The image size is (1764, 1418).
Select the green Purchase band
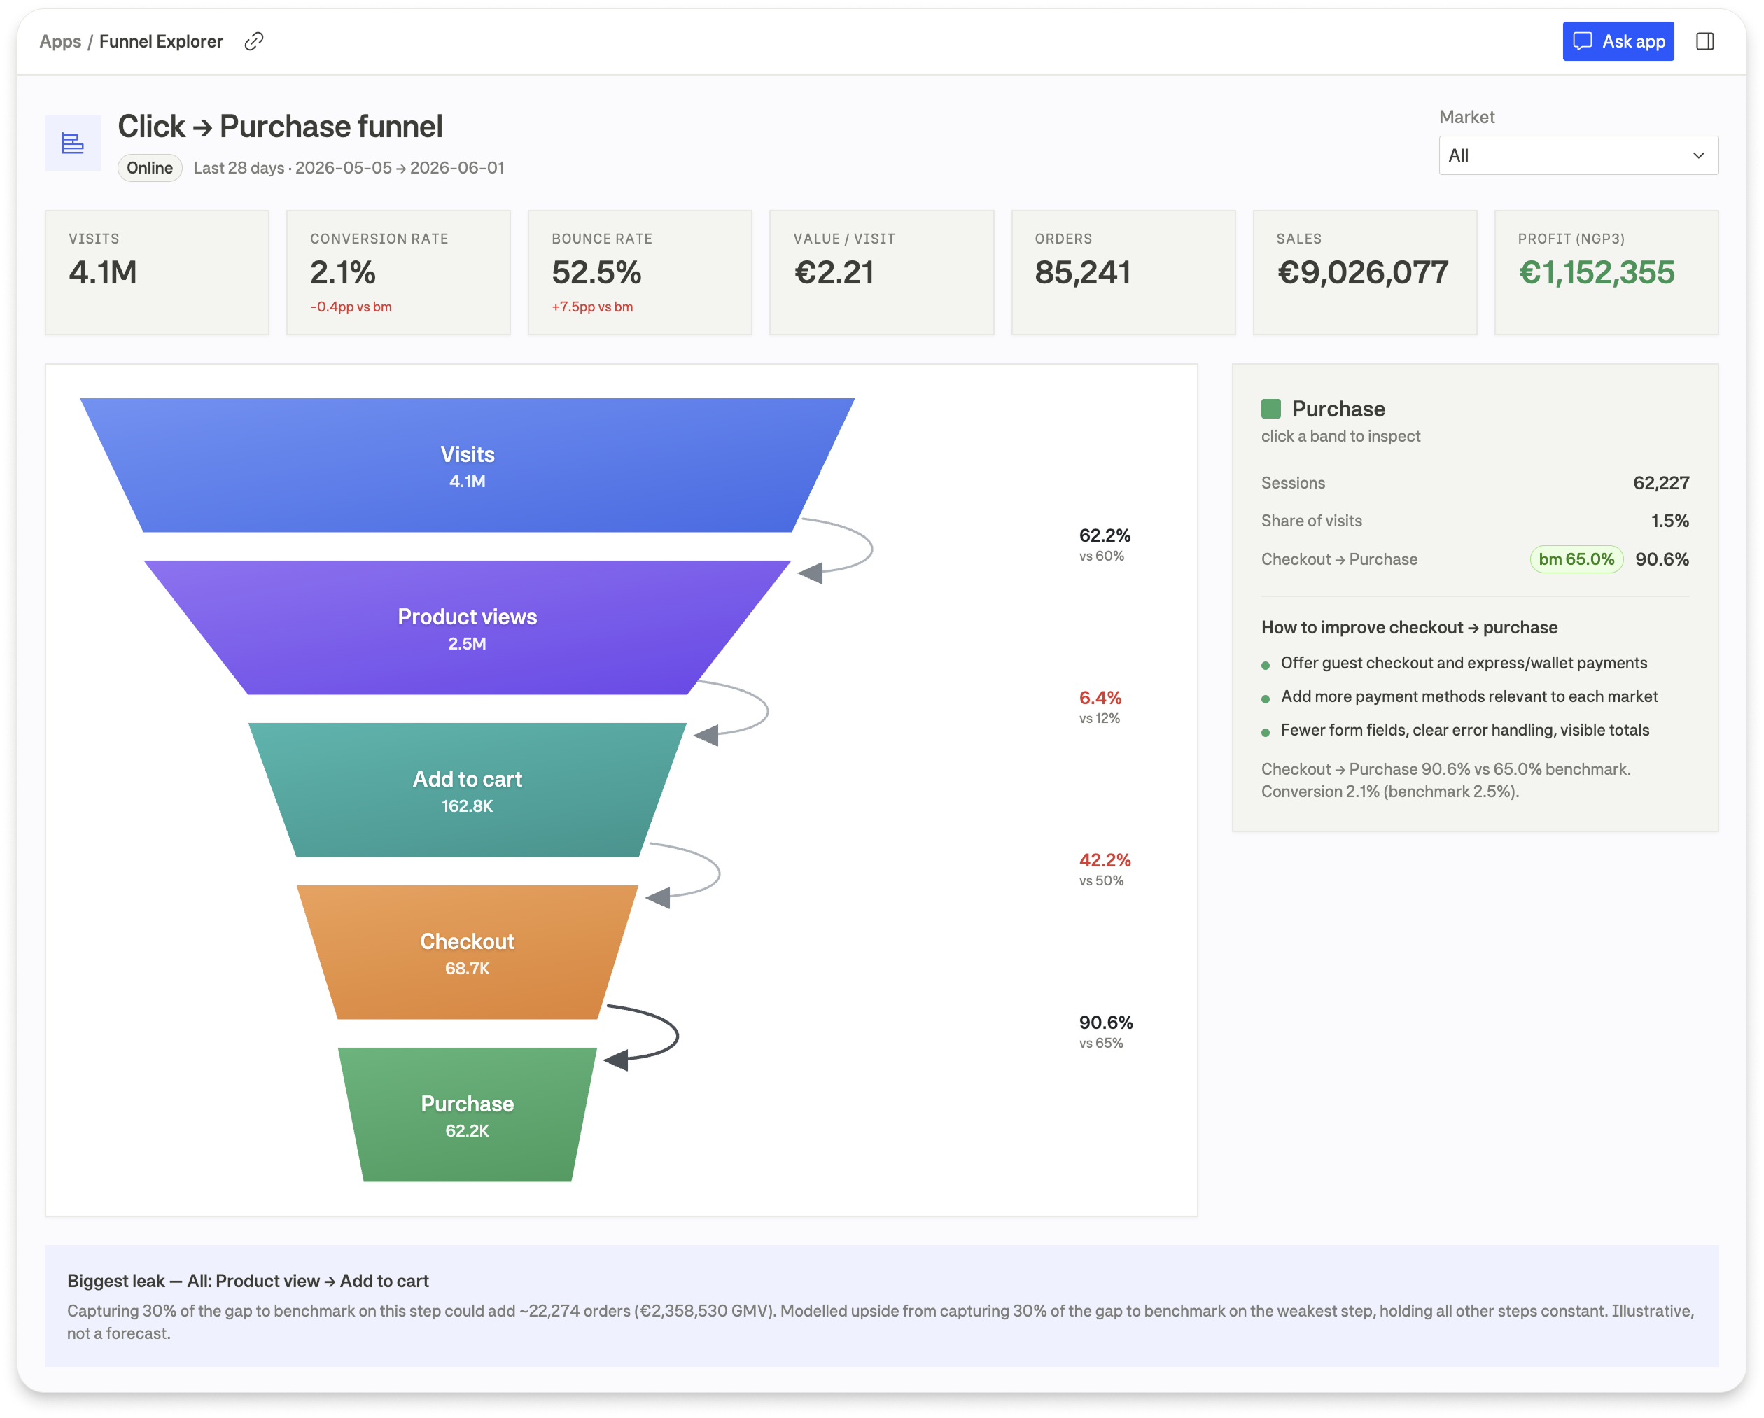(467, 1114)
